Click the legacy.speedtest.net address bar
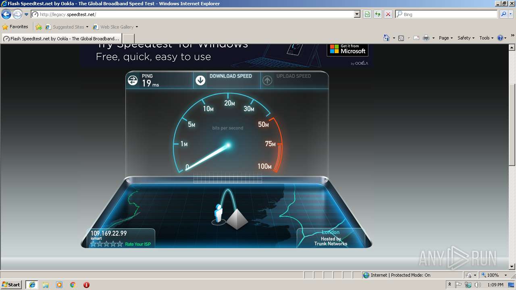The height and width of the screenshot is (290, 516). [192, 14]
